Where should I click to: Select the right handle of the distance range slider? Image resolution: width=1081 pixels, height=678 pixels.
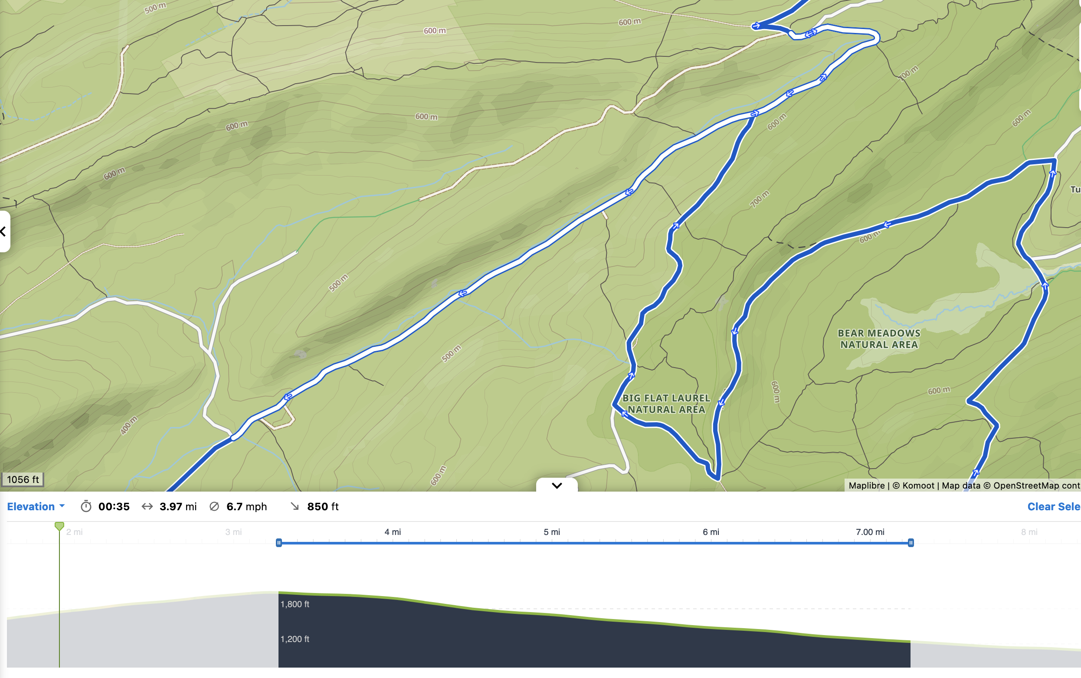pyautogui.click(x=911, y=543)
